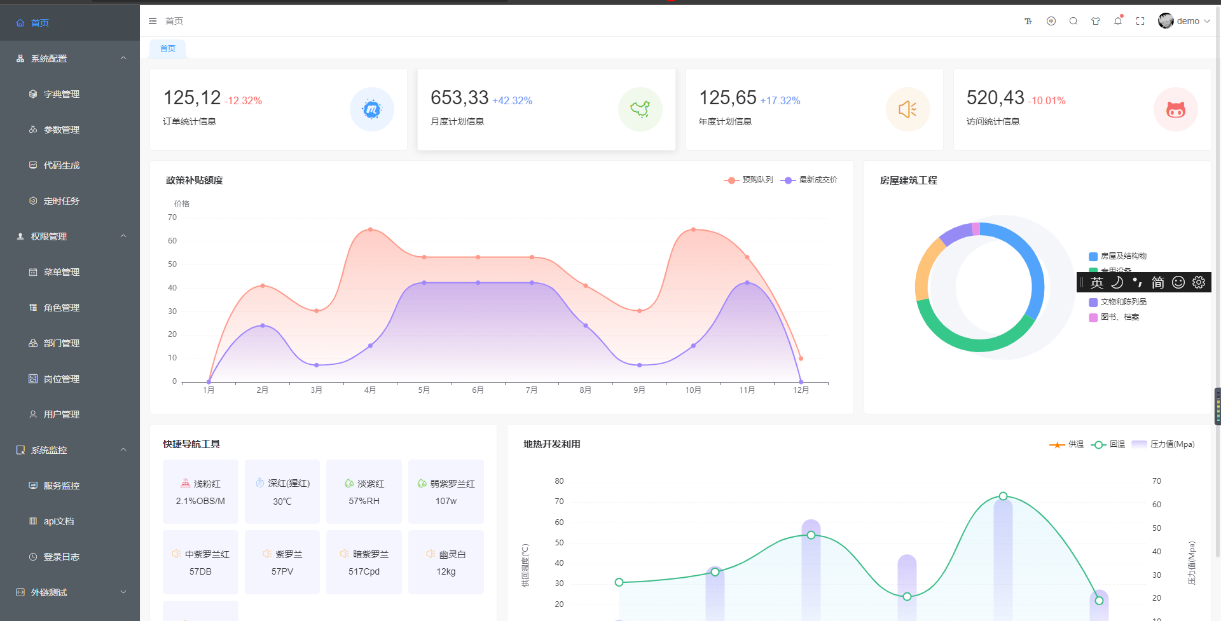The width and height of the screenshot is (1221, 621).
Task: Click the 暗紫罗兰 quick navigation tile
Action: coord(364,562)
